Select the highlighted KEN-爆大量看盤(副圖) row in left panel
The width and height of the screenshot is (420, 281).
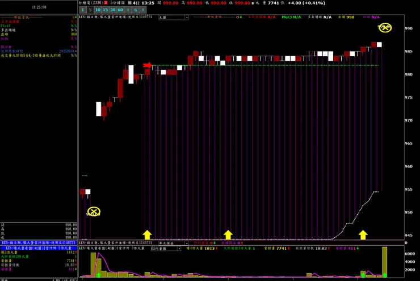39,248
